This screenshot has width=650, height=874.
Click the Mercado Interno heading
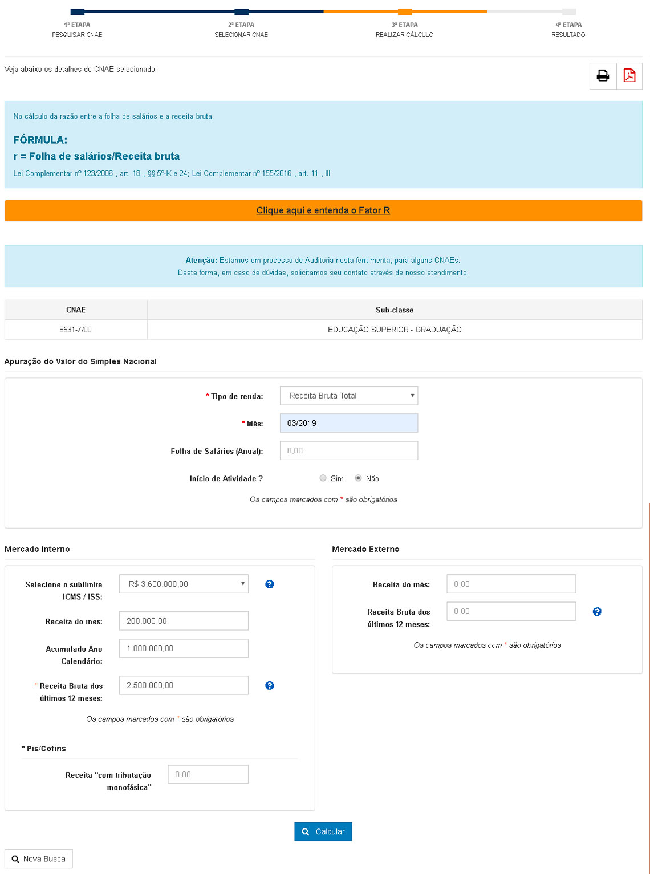(x=37, y=549)
